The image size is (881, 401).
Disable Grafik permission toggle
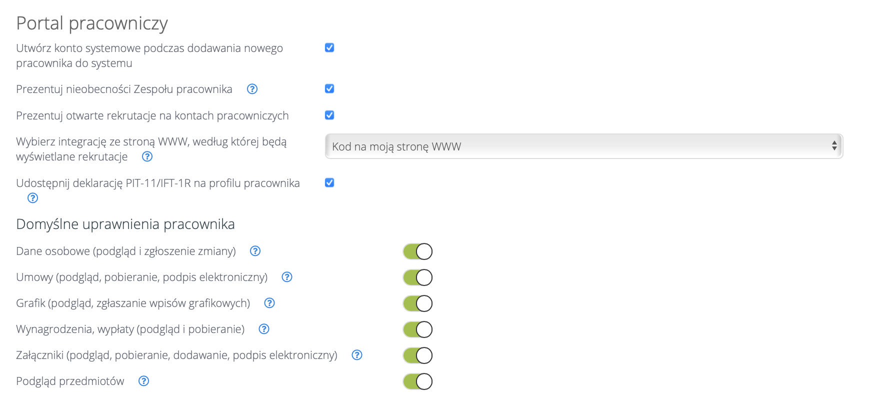click(x=417, y=303)
